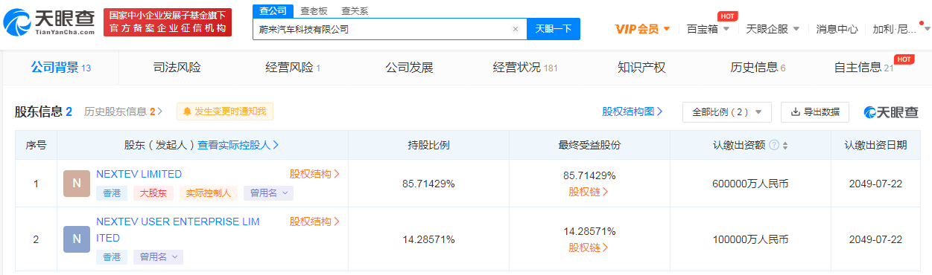Click the NEXTEV USER ENTERPRISE avatar icon

[x=77, y=239]
